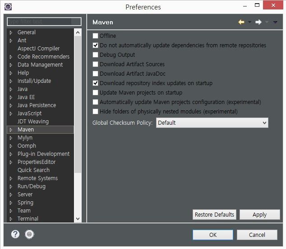Screen dimensions: 286x249
Task: Confirm preferences with OK button
Action: [x=213, y=235]
